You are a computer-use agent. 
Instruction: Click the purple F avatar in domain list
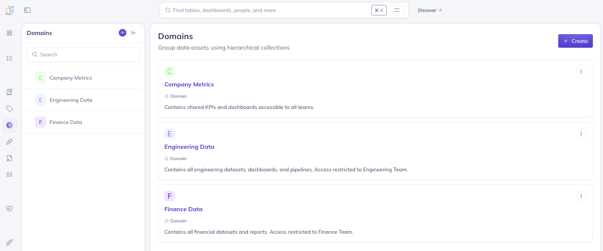[x=41, y=122]
